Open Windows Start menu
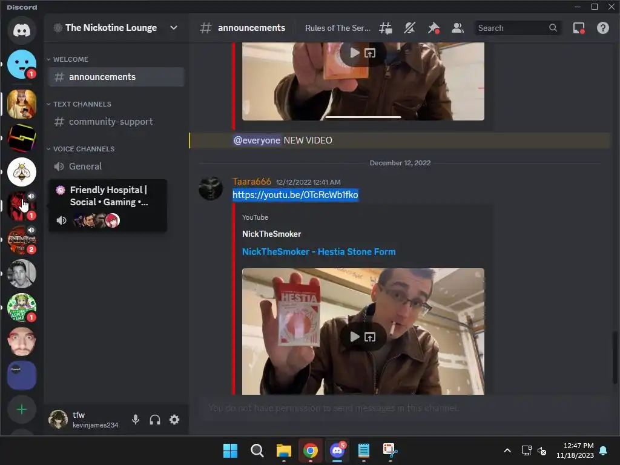 (230, 450)
